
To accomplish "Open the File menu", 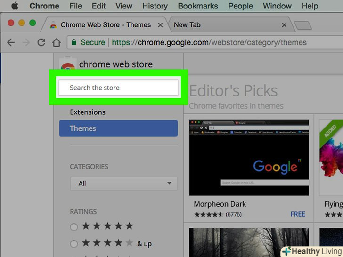I will (76, 6).
